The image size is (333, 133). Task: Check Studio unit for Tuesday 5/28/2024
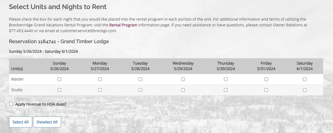(x=140, y=90)
